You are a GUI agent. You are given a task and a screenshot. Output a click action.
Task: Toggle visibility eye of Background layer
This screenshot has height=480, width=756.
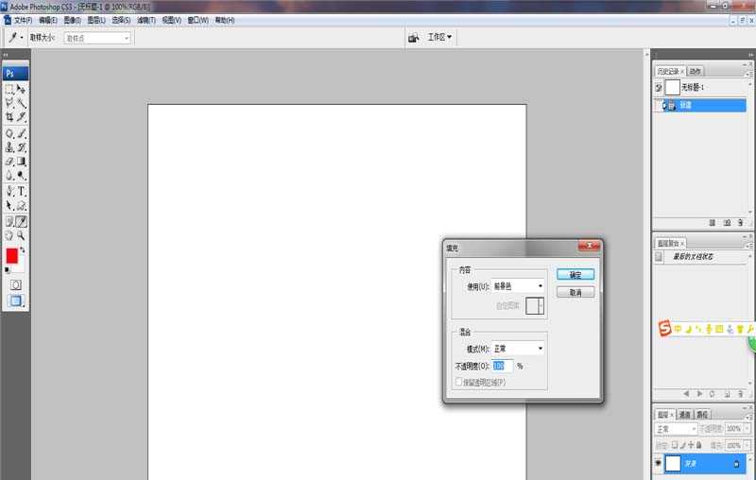pyautogui.click(x=658, y=464)
